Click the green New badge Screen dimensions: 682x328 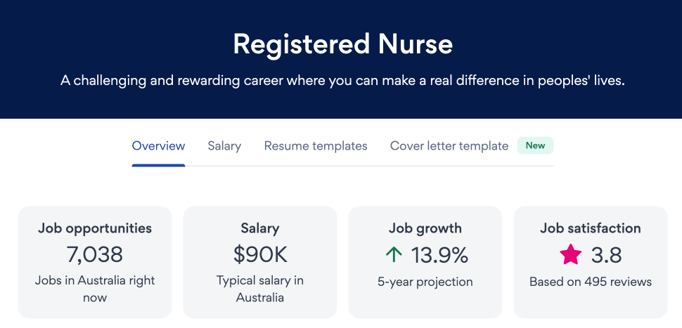click(535, 145)
